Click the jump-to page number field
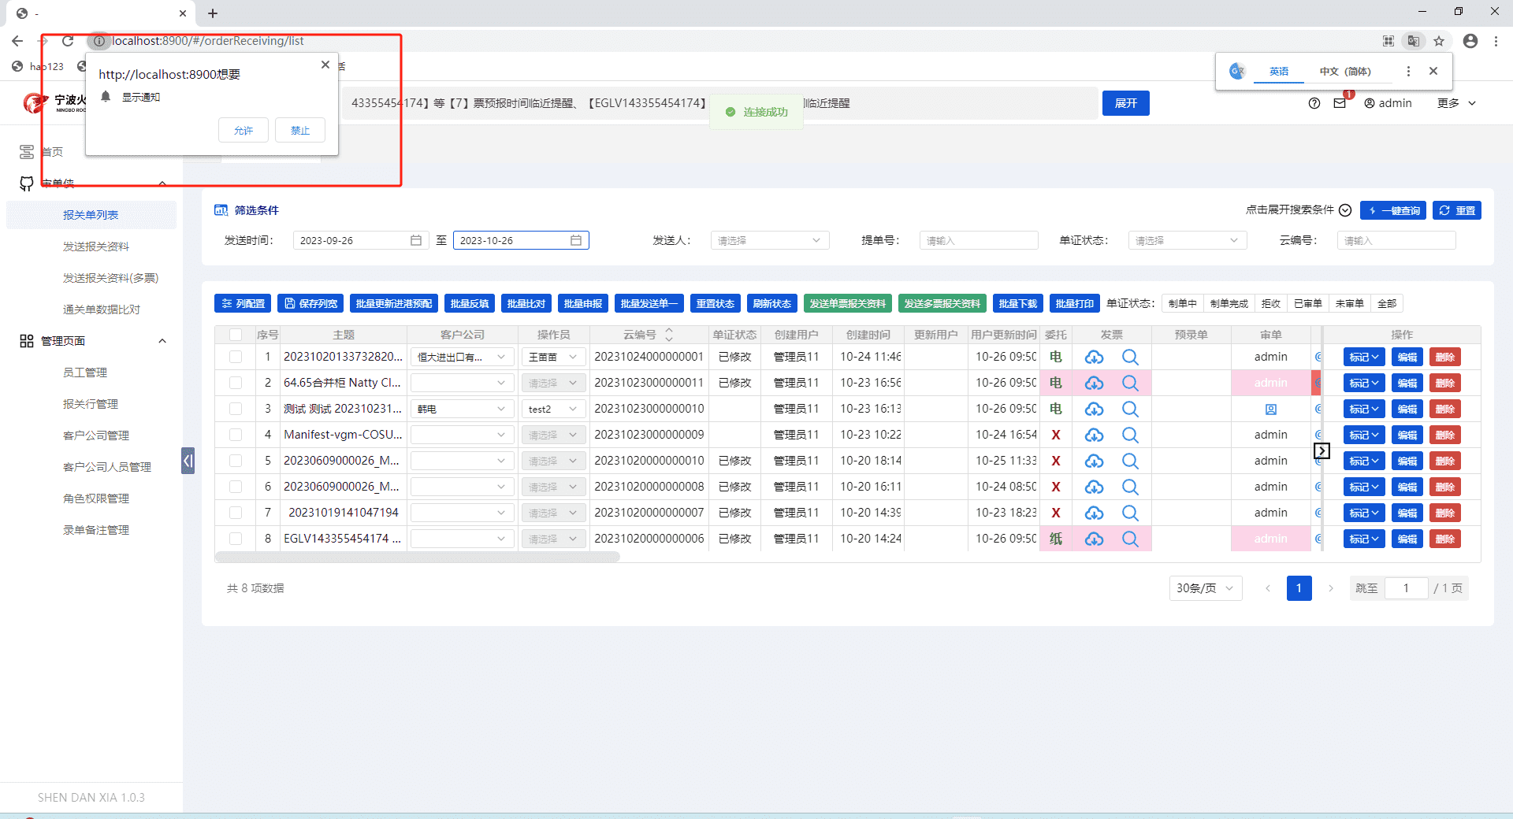Image resolution: width=1513 pixels, height=819 pixels. click(1406, 588)
